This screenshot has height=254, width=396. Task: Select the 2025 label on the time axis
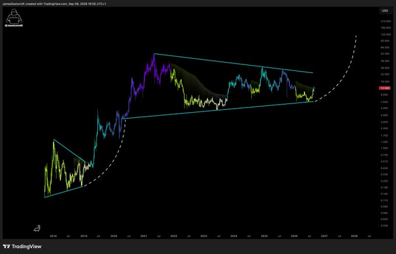[264, 236]
